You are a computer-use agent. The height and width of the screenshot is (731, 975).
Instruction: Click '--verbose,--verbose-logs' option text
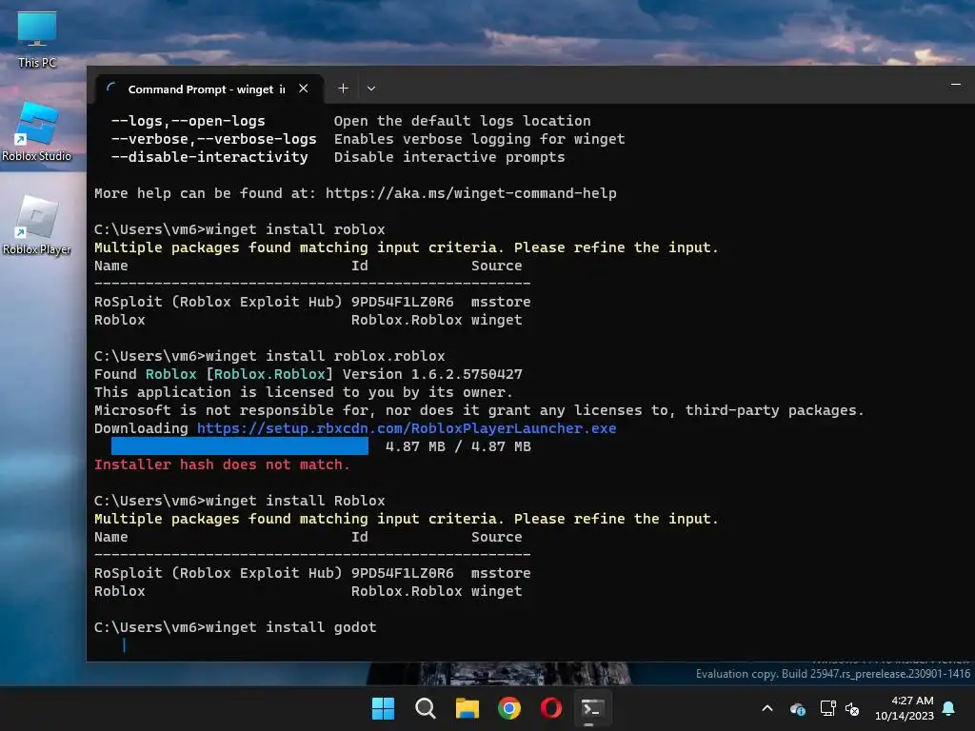tap(213, 139)
